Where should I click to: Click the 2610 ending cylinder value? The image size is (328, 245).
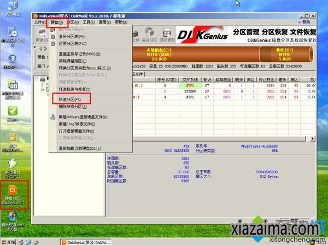[270, 85]
